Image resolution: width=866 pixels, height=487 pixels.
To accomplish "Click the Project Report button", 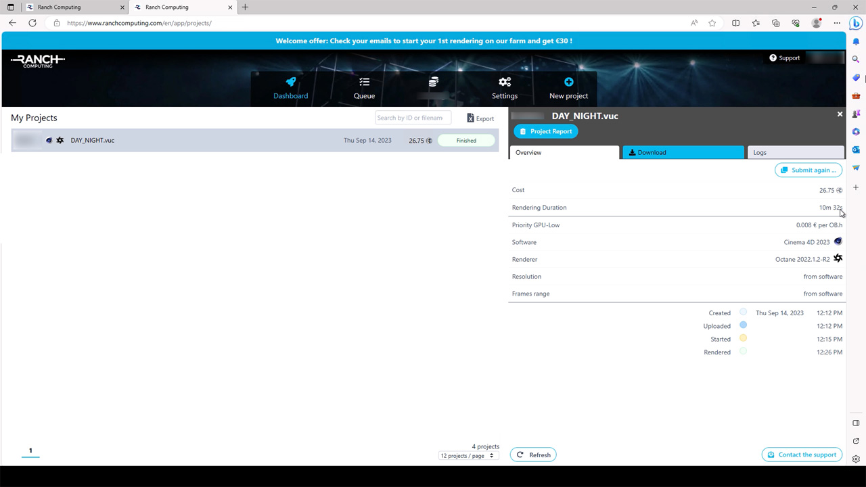I will pos(546,131).
